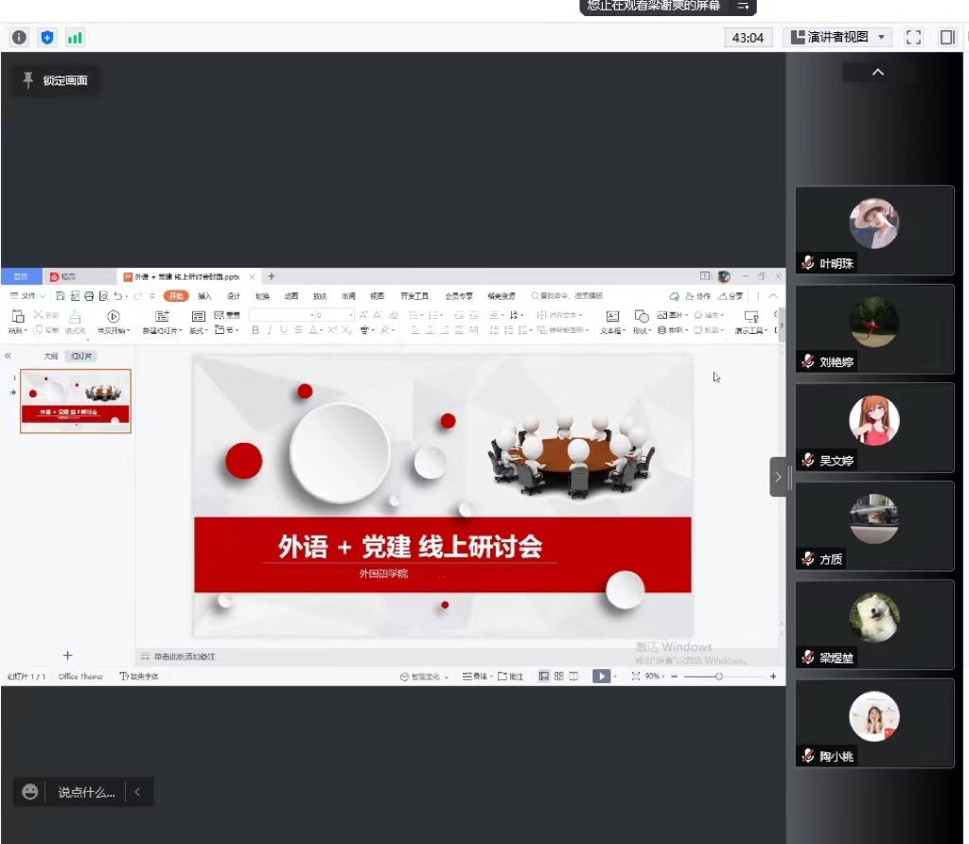The height and width of the screenshot is (844, 969).
Task: Open the 演讲者视图 view dropdown
Action: coord(837,38)
